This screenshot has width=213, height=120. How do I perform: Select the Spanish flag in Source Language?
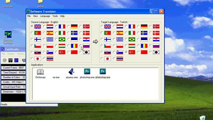point(50,33)
